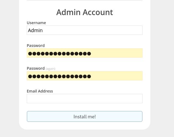Click the Username input field
Image resolution: width=174 pixels, height=137 pixels.
point(84,30)
